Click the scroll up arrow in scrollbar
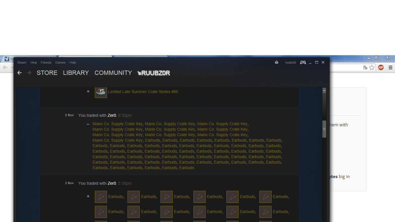This screenshot has width=395, height=222. point(324,90)
